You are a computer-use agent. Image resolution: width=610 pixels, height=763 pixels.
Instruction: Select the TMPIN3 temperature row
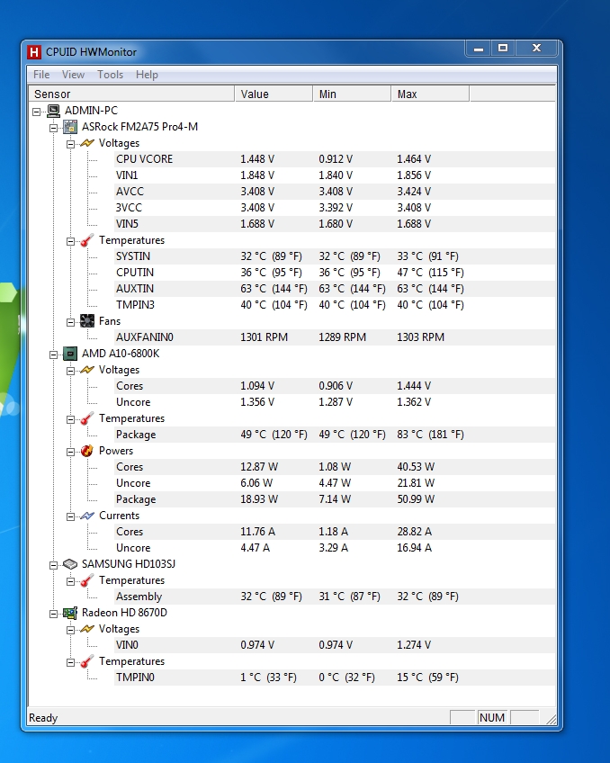[335, 305]
